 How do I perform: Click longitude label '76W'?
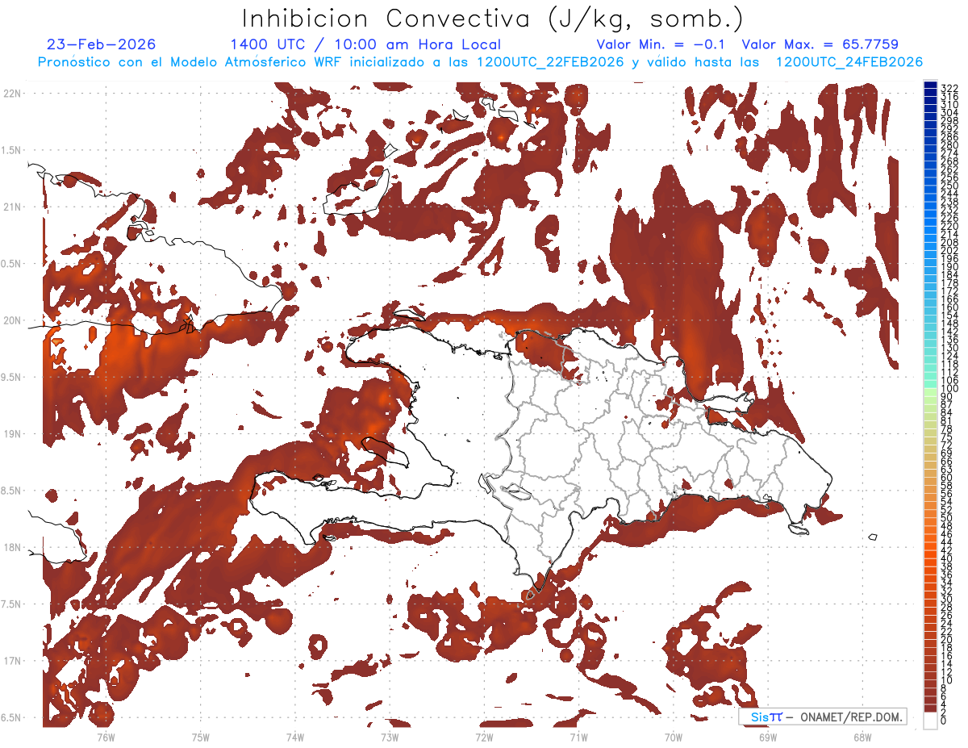pyautogui.click(x=106, y=737)
